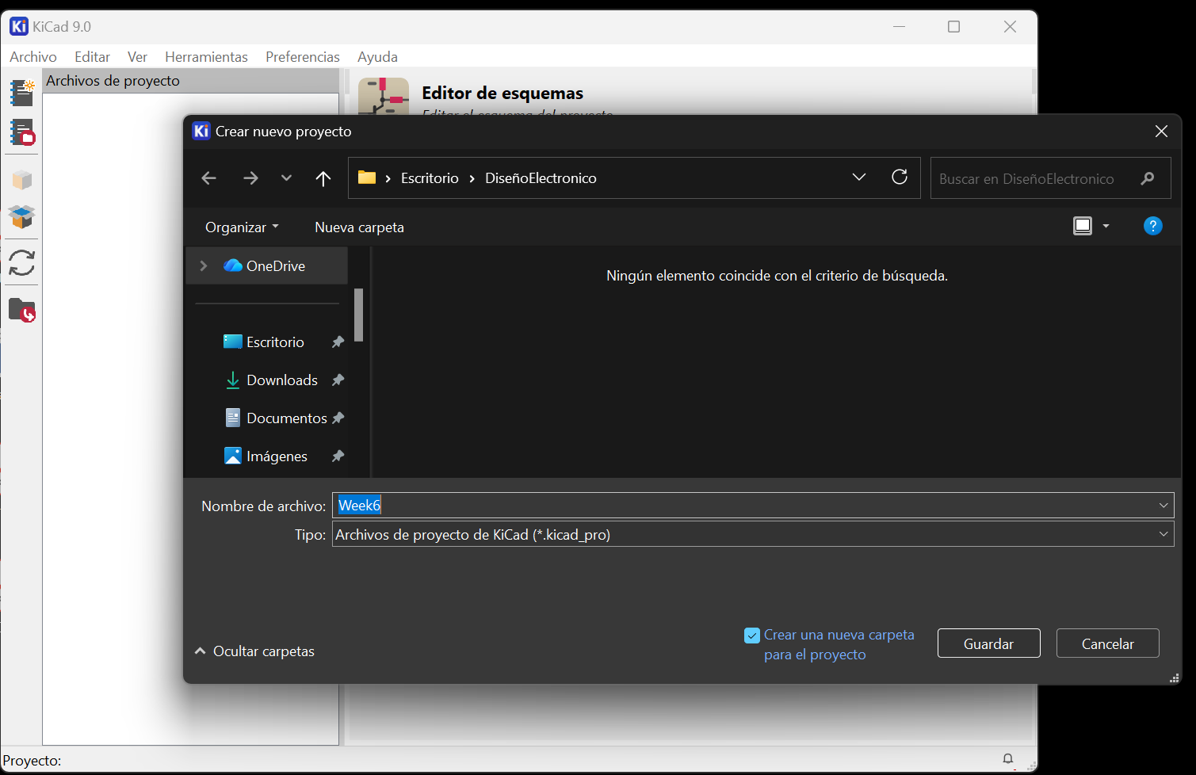1196x775 pixels.
Task: Go back using the dialog's left arrow
Action: pos(209,178)
